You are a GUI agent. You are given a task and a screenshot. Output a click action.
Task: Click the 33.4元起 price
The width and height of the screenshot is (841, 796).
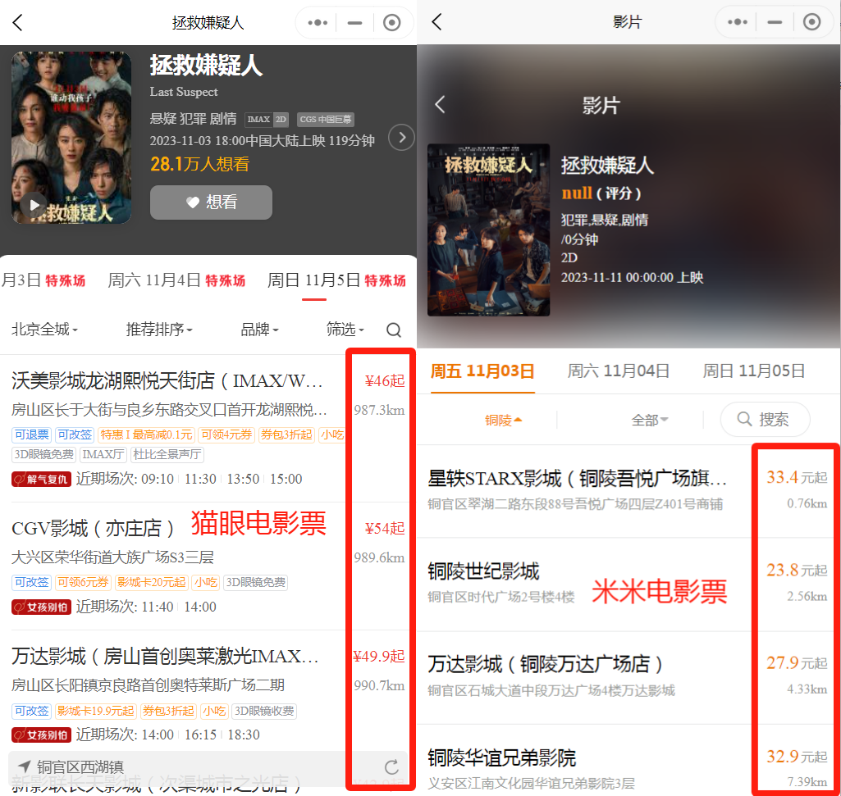(797, 477)
